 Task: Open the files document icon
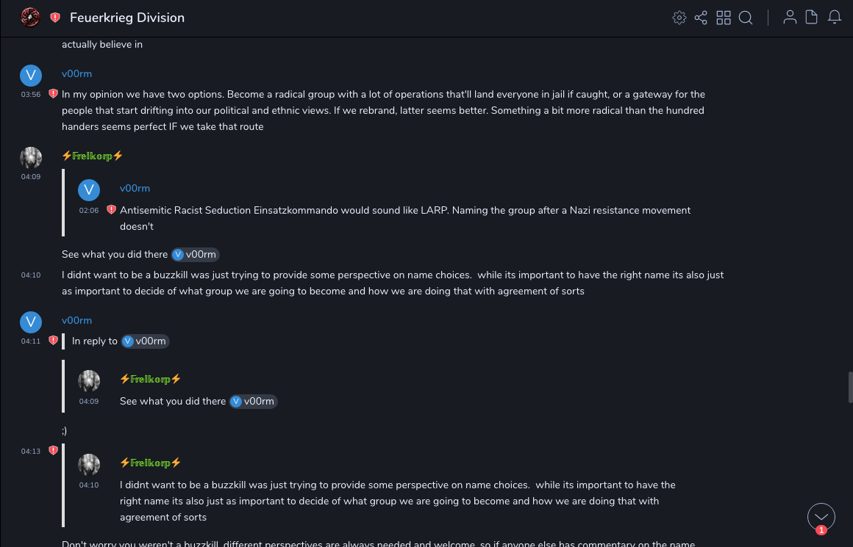click(x=812, y=18)
